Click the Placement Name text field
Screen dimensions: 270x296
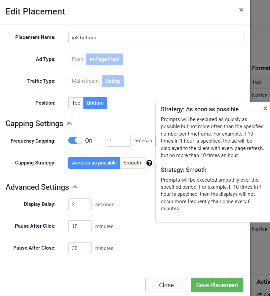(x=156, y=38)
